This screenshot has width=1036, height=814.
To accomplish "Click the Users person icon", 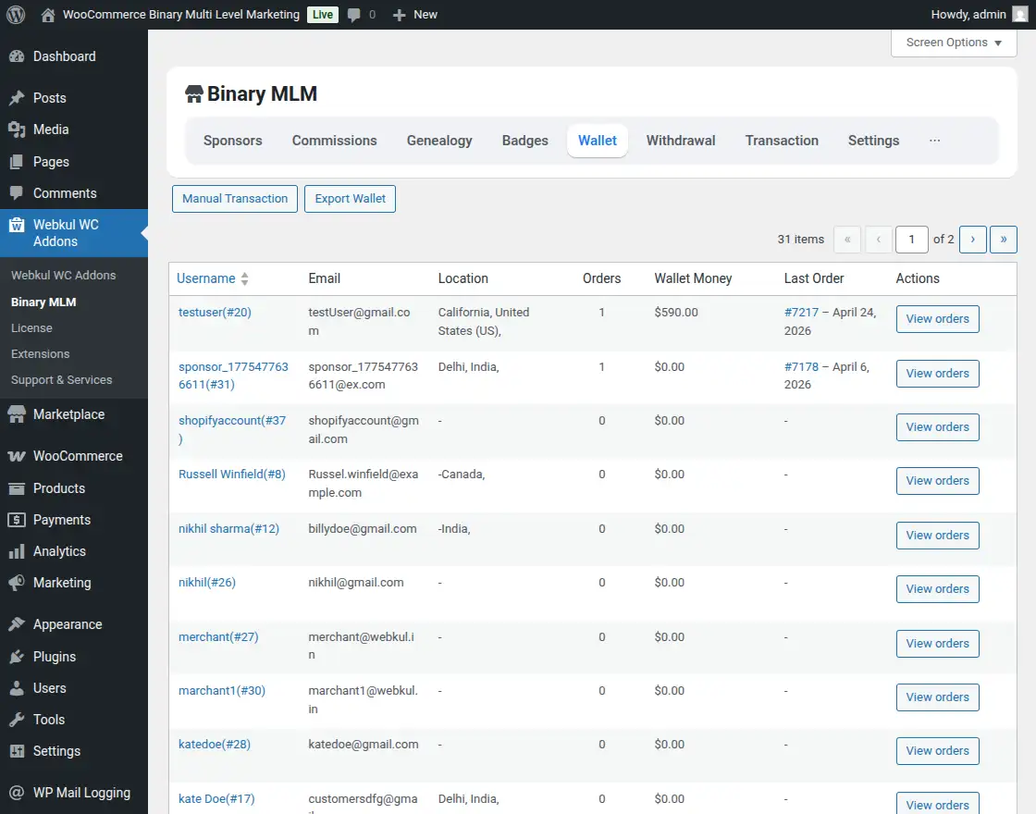I will [x=17, y=688].
